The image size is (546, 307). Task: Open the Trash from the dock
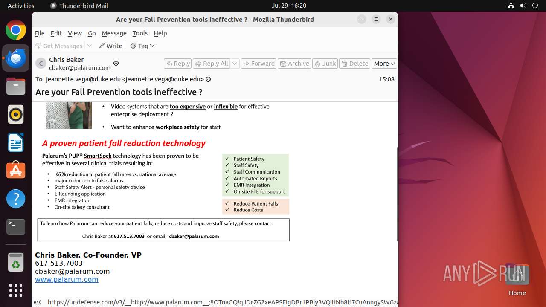coord(16,262)
